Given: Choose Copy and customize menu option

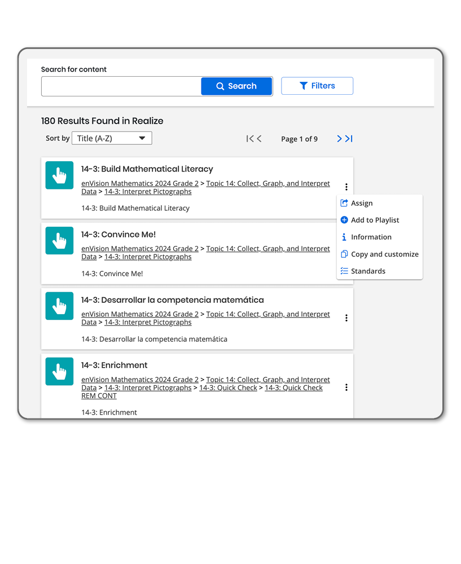Looking at the screenshot, I should point(384,254).
